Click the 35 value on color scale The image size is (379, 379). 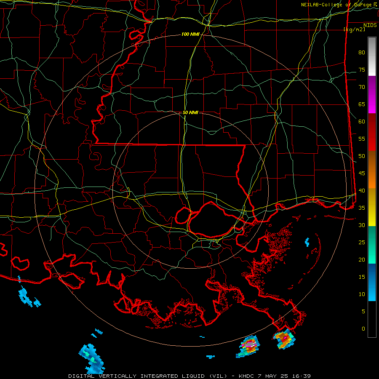click(x=362, y=208)
